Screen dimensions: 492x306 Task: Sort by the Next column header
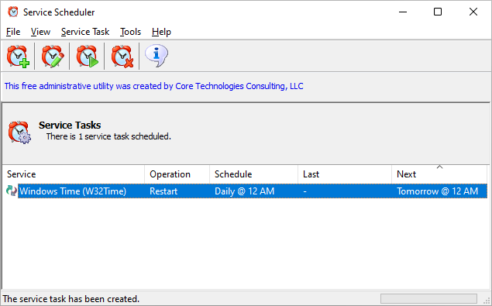[x=439, y=174]
